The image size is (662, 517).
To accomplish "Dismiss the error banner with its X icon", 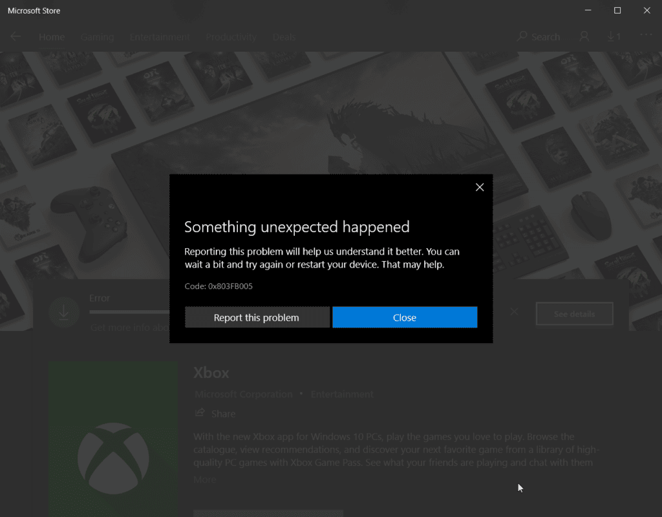I will (x=514, y=312).
